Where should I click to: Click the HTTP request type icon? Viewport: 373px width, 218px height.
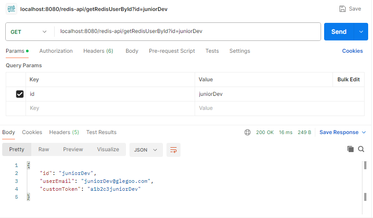11,9
